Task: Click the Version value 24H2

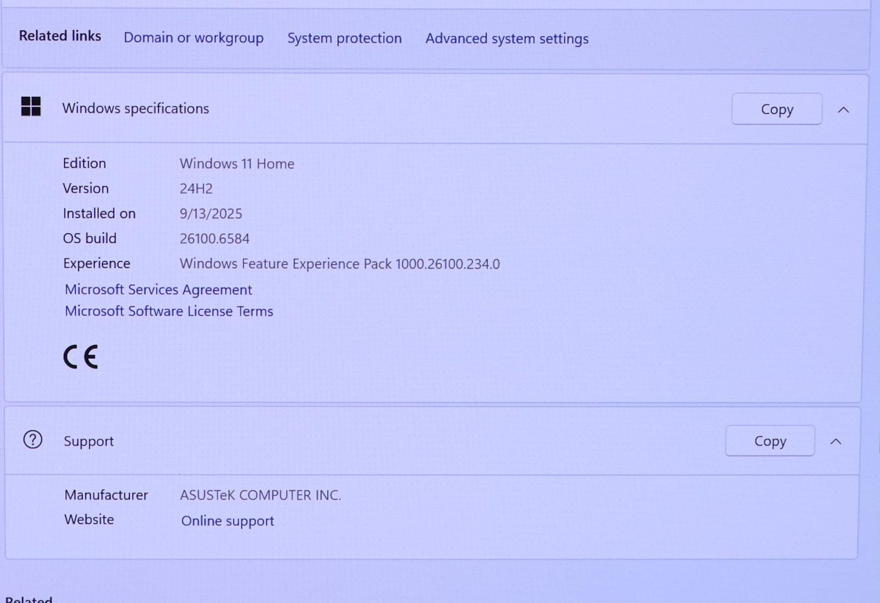Action: [x=196, y=189]
